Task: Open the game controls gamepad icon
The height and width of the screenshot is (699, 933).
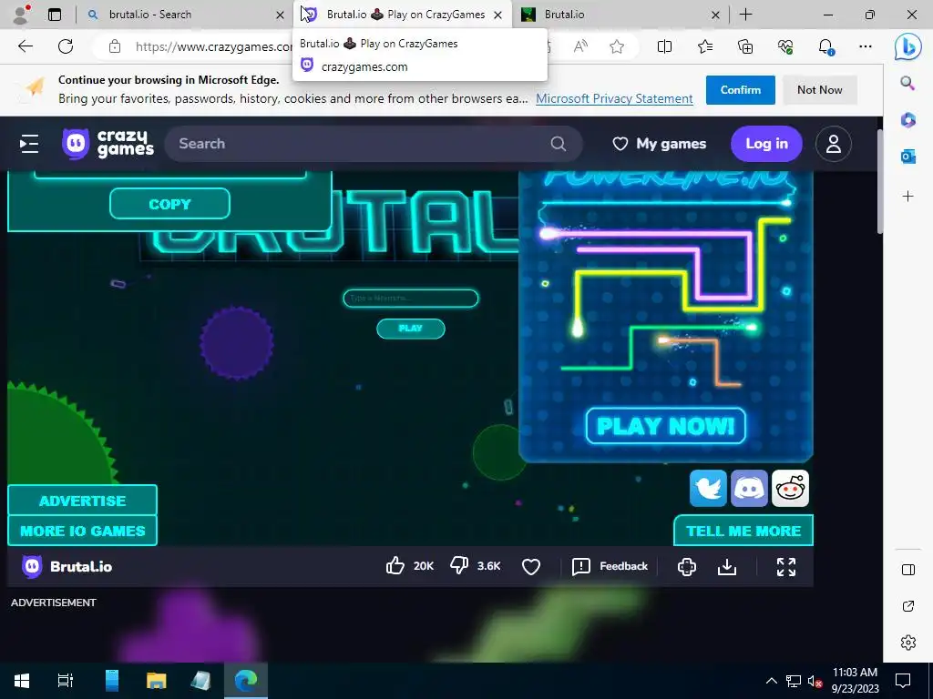Action: pyautogui.click(x=687, y=566)
